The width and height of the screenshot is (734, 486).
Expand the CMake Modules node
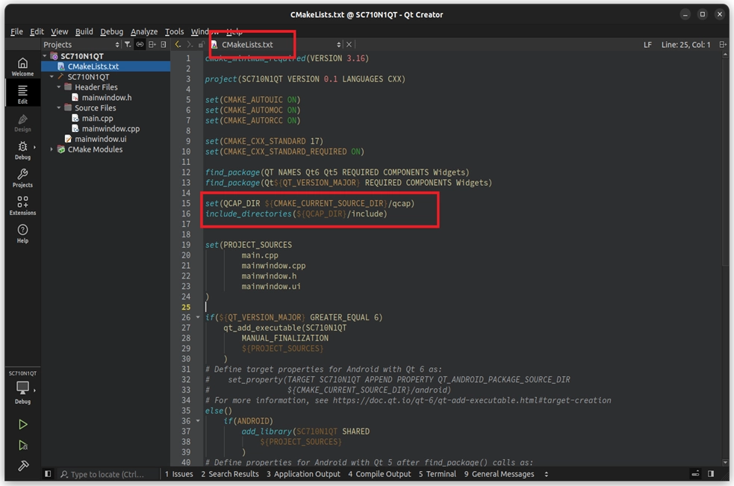(x=52, y=149)
